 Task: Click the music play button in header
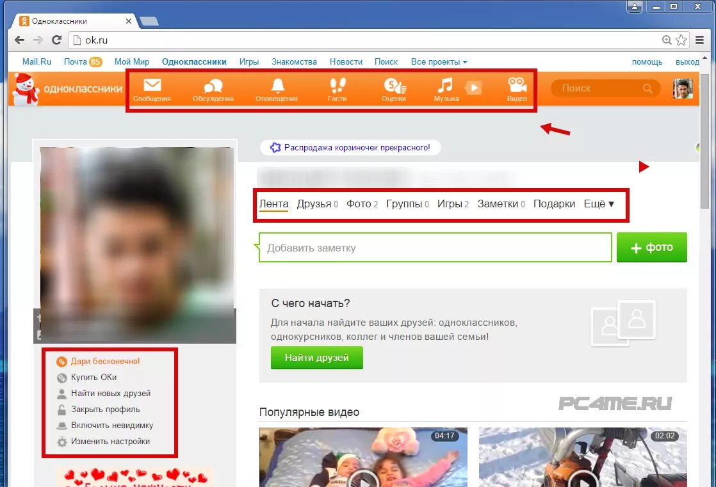[473, 88]
